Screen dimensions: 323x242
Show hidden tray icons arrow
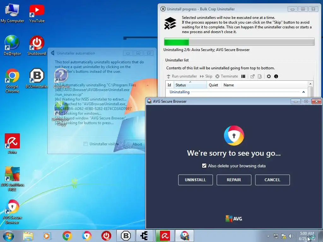coord(268,236)
